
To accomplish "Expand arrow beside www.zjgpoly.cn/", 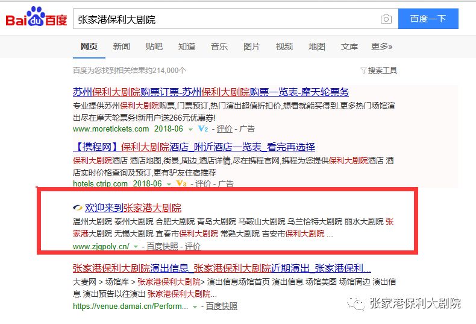I will coord(136,247).
